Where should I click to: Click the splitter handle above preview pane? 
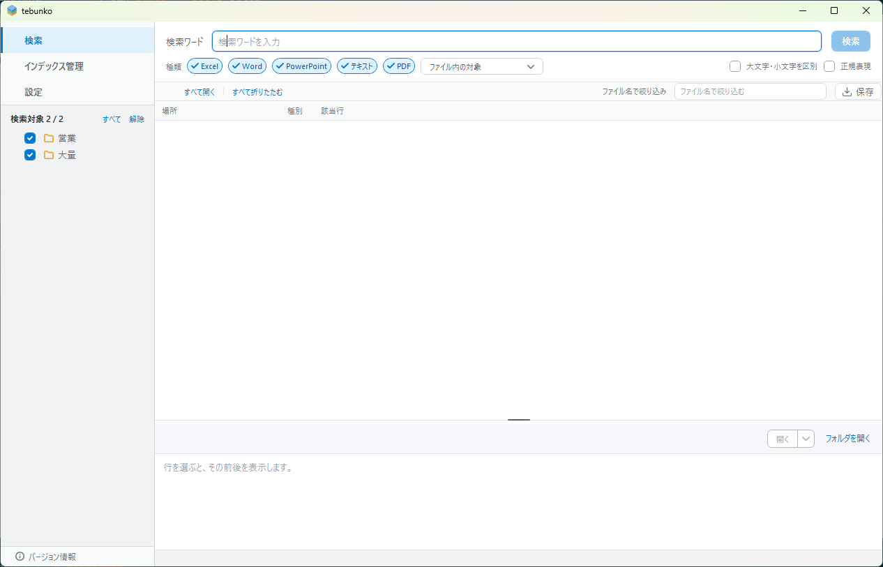point(519,420)
